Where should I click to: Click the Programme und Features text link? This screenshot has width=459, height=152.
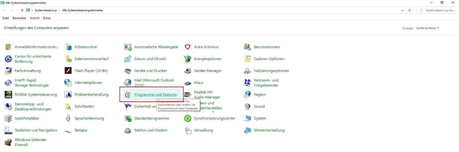[x=155, y=95]
